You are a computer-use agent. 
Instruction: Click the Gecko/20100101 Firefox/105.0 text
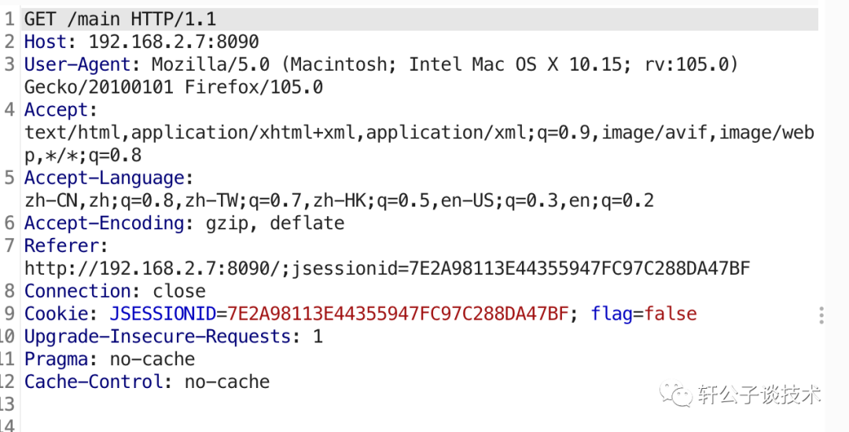point(174,87)
